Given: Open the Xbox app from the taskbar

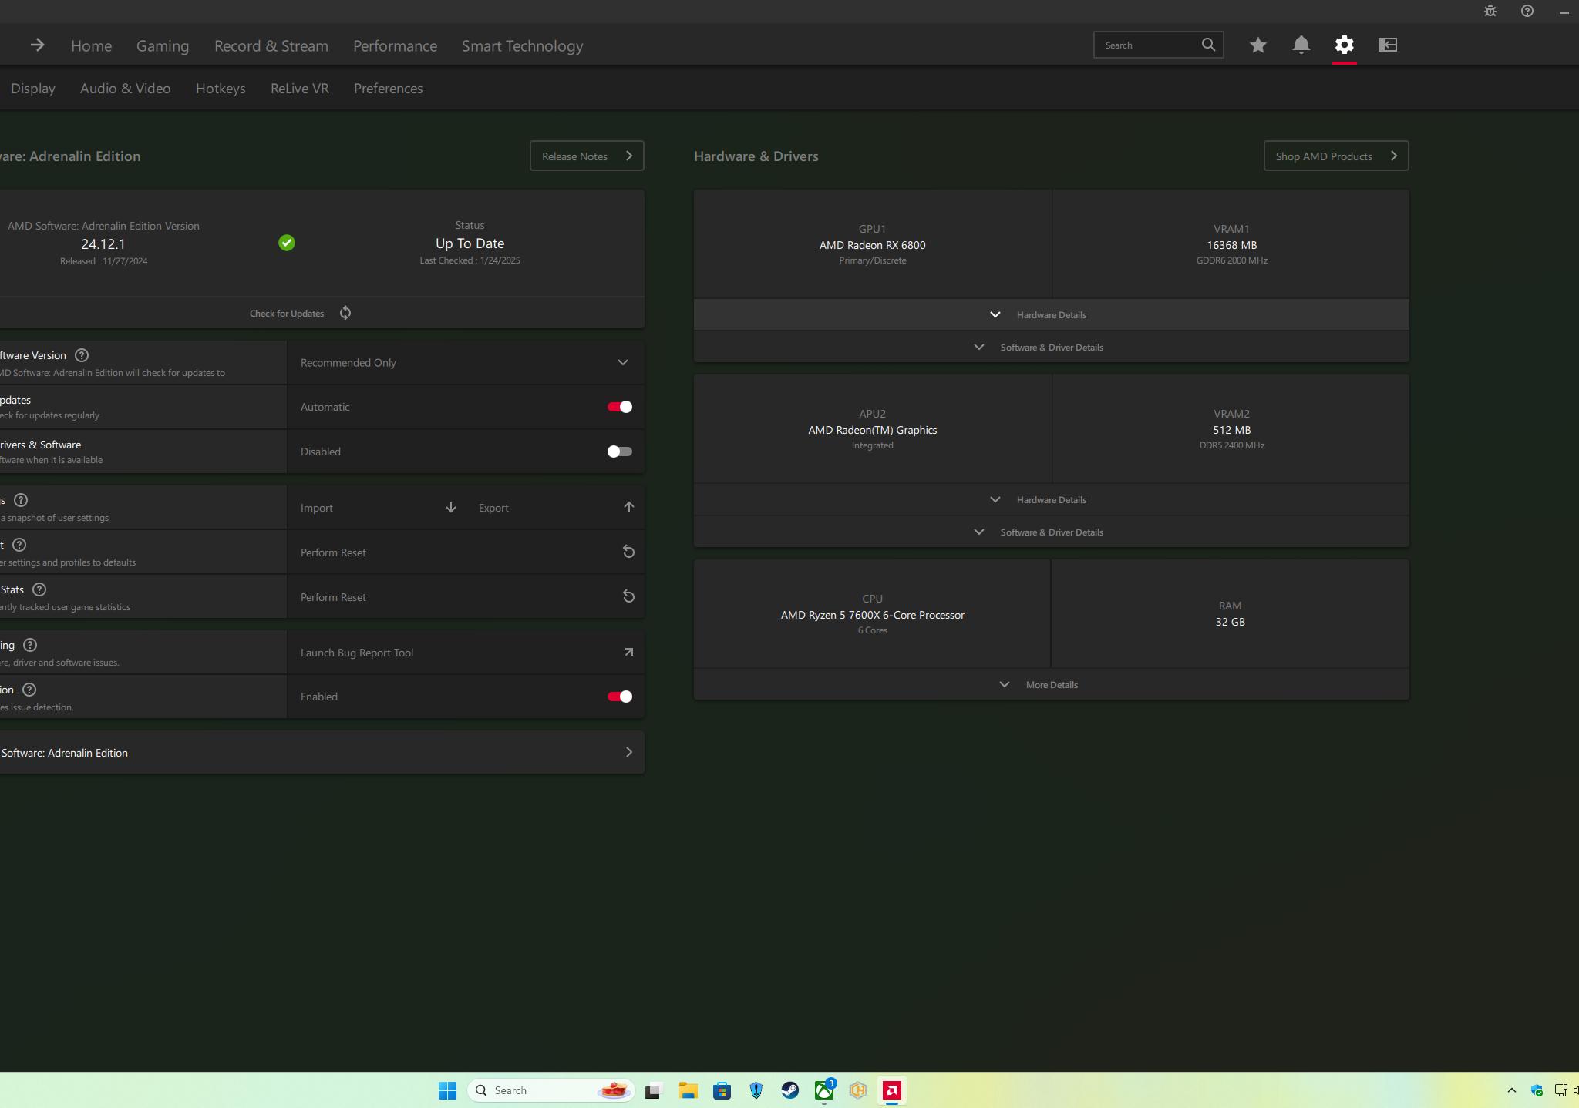Looking at the screenshot, I should (824, 1090).
